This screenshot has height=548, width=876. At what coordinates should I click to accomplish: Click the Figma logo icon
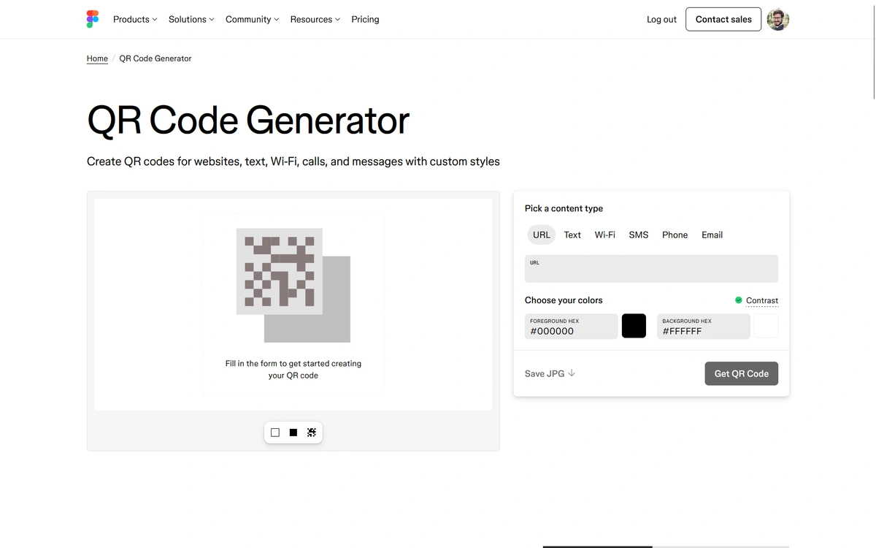tap(93, 19)
